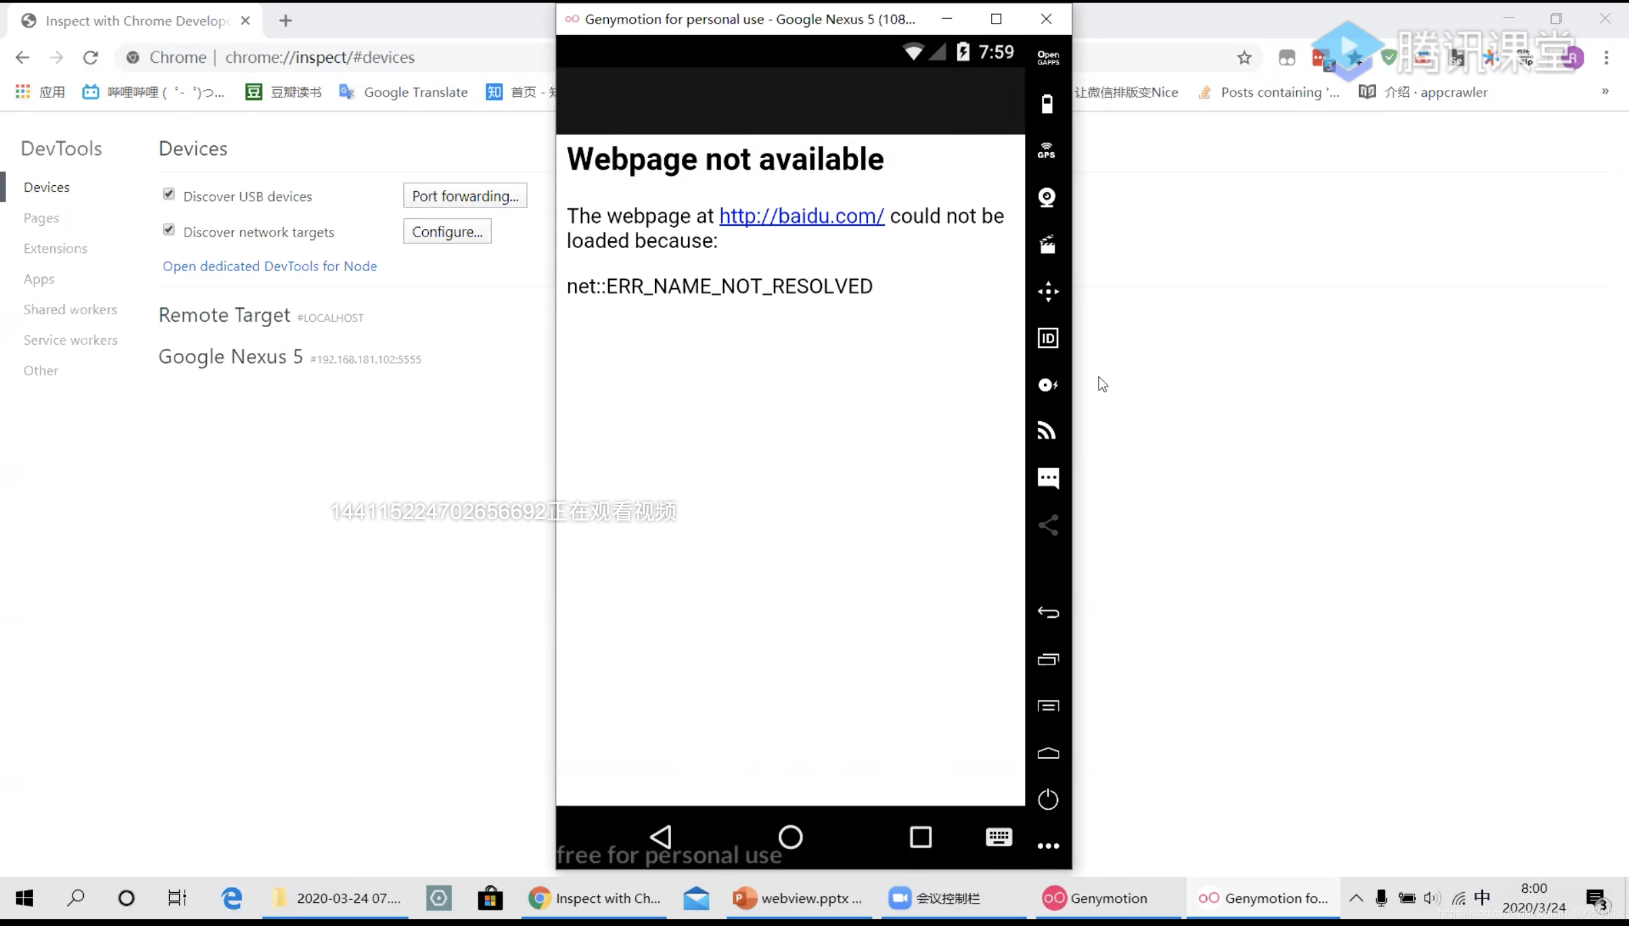Image resolution: width=1629 pixels, height=926 pixels.
Task: Tap the Android home circle button
Action: tap(790, 837)
